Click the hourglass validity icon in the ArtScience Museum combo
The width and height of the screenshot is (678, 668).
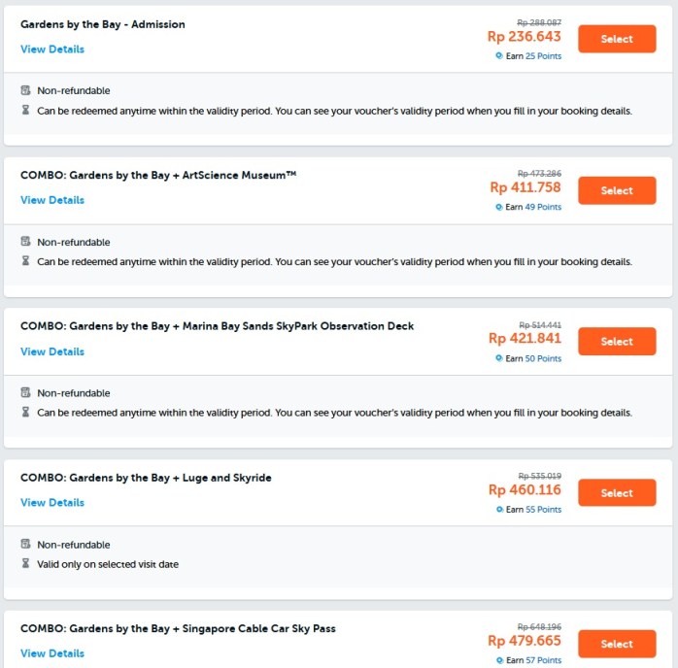point(26,261)
